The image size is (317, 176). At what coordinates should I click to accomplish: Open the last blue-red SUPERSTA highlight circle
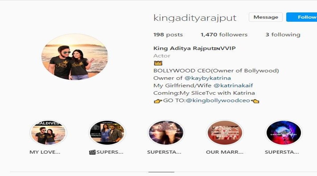[x=283, y=132]
